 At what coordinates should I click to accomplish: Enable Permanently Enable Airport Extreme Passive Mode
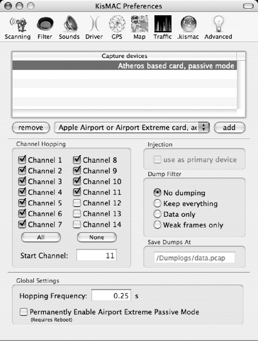pos(24,312)
